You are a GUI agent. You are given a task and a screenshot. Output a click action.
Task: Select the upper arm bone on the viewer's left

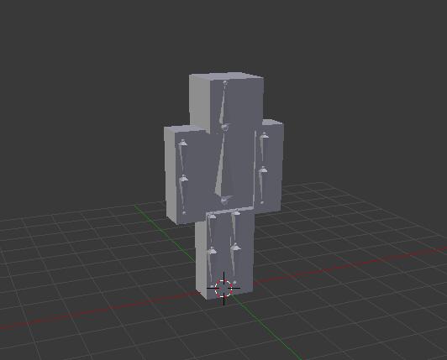[x=182, y=159]
